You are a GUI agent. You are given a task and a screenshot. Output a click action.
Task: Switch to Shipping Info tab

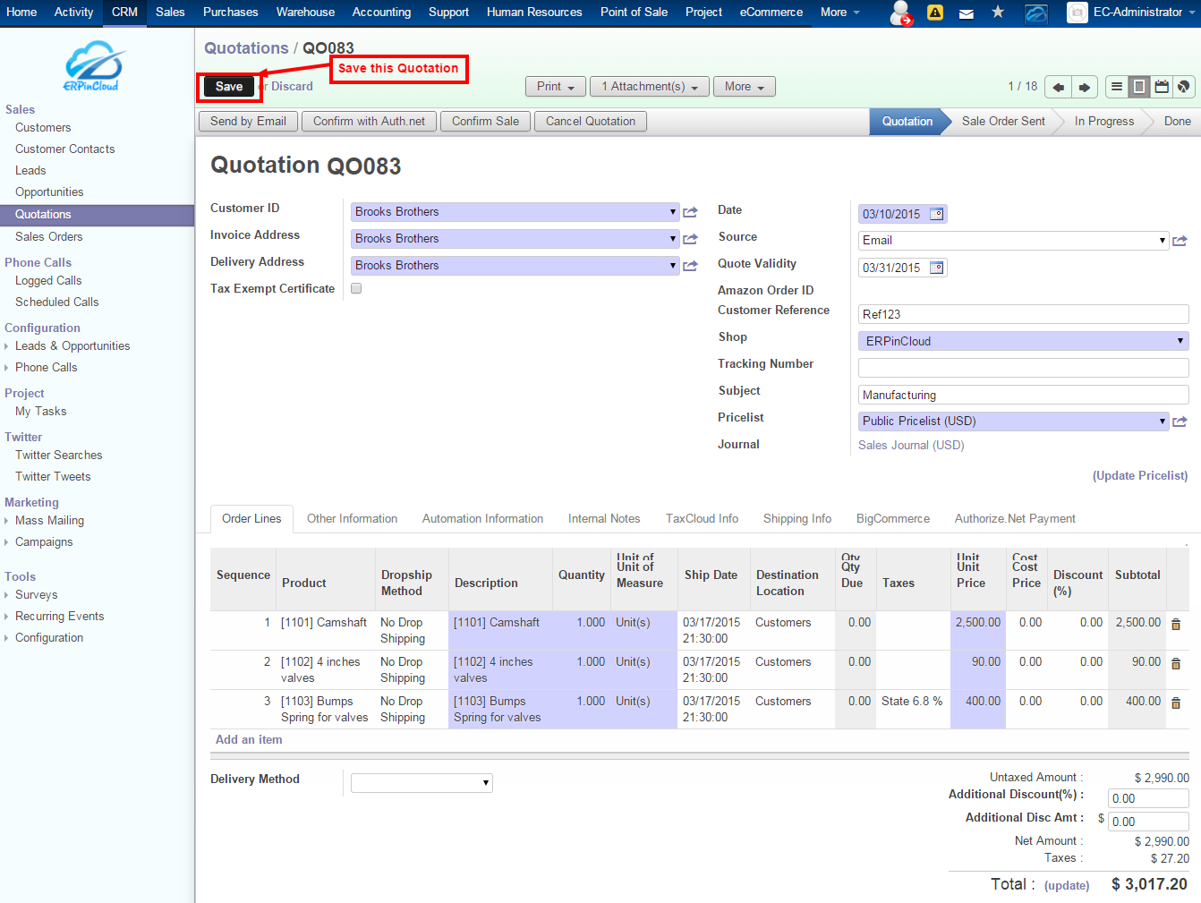pos(797,519)
